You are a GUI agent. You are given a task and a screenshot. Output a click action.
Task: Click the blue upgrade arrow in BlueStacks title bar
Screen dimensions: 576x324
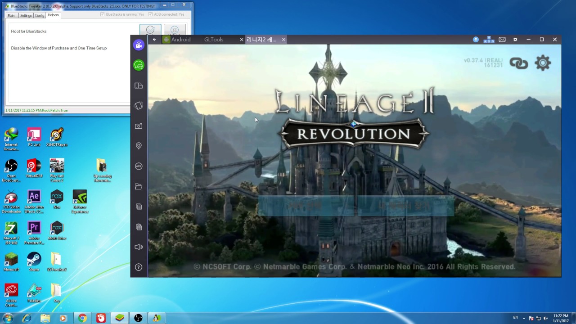476,40
